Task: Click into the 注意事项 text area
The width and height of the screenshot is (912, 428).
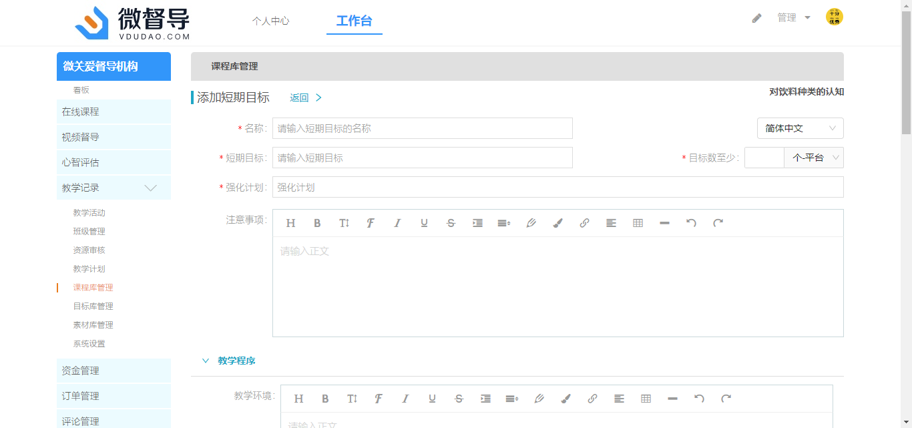Action: (558, 286)
